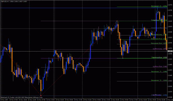Click the 20 Nov 01:00 time label
Viewport: 173px width, 101px height.
87,100
